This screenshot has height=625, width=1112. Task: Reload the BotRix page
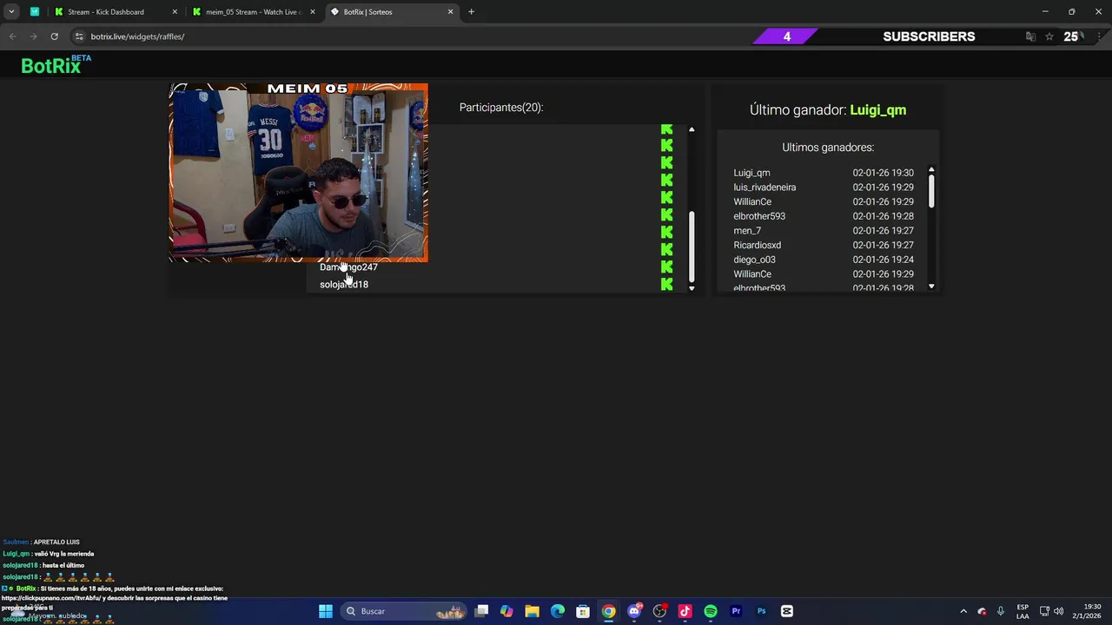click(54, 36)
